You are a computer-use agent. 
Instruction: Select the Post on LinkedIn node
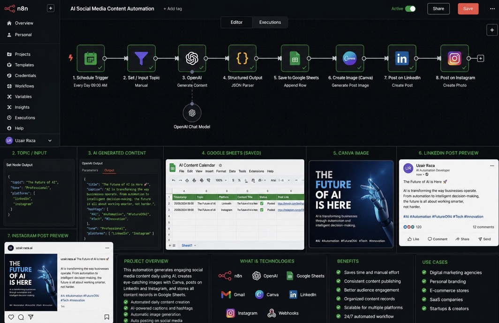(x=402, y=58)
